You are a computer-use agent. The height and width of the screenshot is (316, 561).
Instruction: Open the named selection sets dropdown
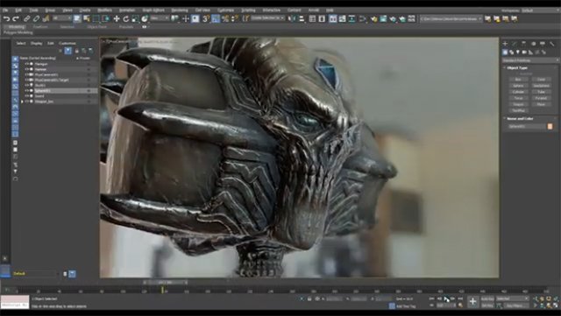pos(267,18)
